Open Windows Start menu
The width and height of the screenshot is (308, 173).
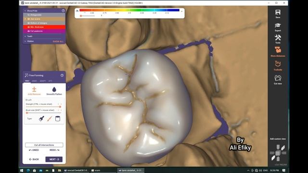tap(22, 171)
